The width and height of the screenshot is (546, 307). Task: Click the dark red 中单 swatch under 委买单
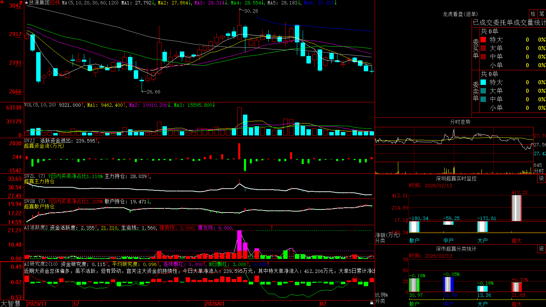click(483, 57)
